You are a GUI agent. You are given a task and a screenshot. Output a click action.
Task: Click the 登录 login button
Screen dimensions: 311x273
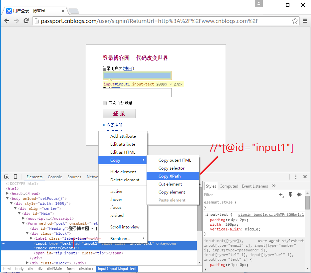pyautogui.click(x=119, y=113)
